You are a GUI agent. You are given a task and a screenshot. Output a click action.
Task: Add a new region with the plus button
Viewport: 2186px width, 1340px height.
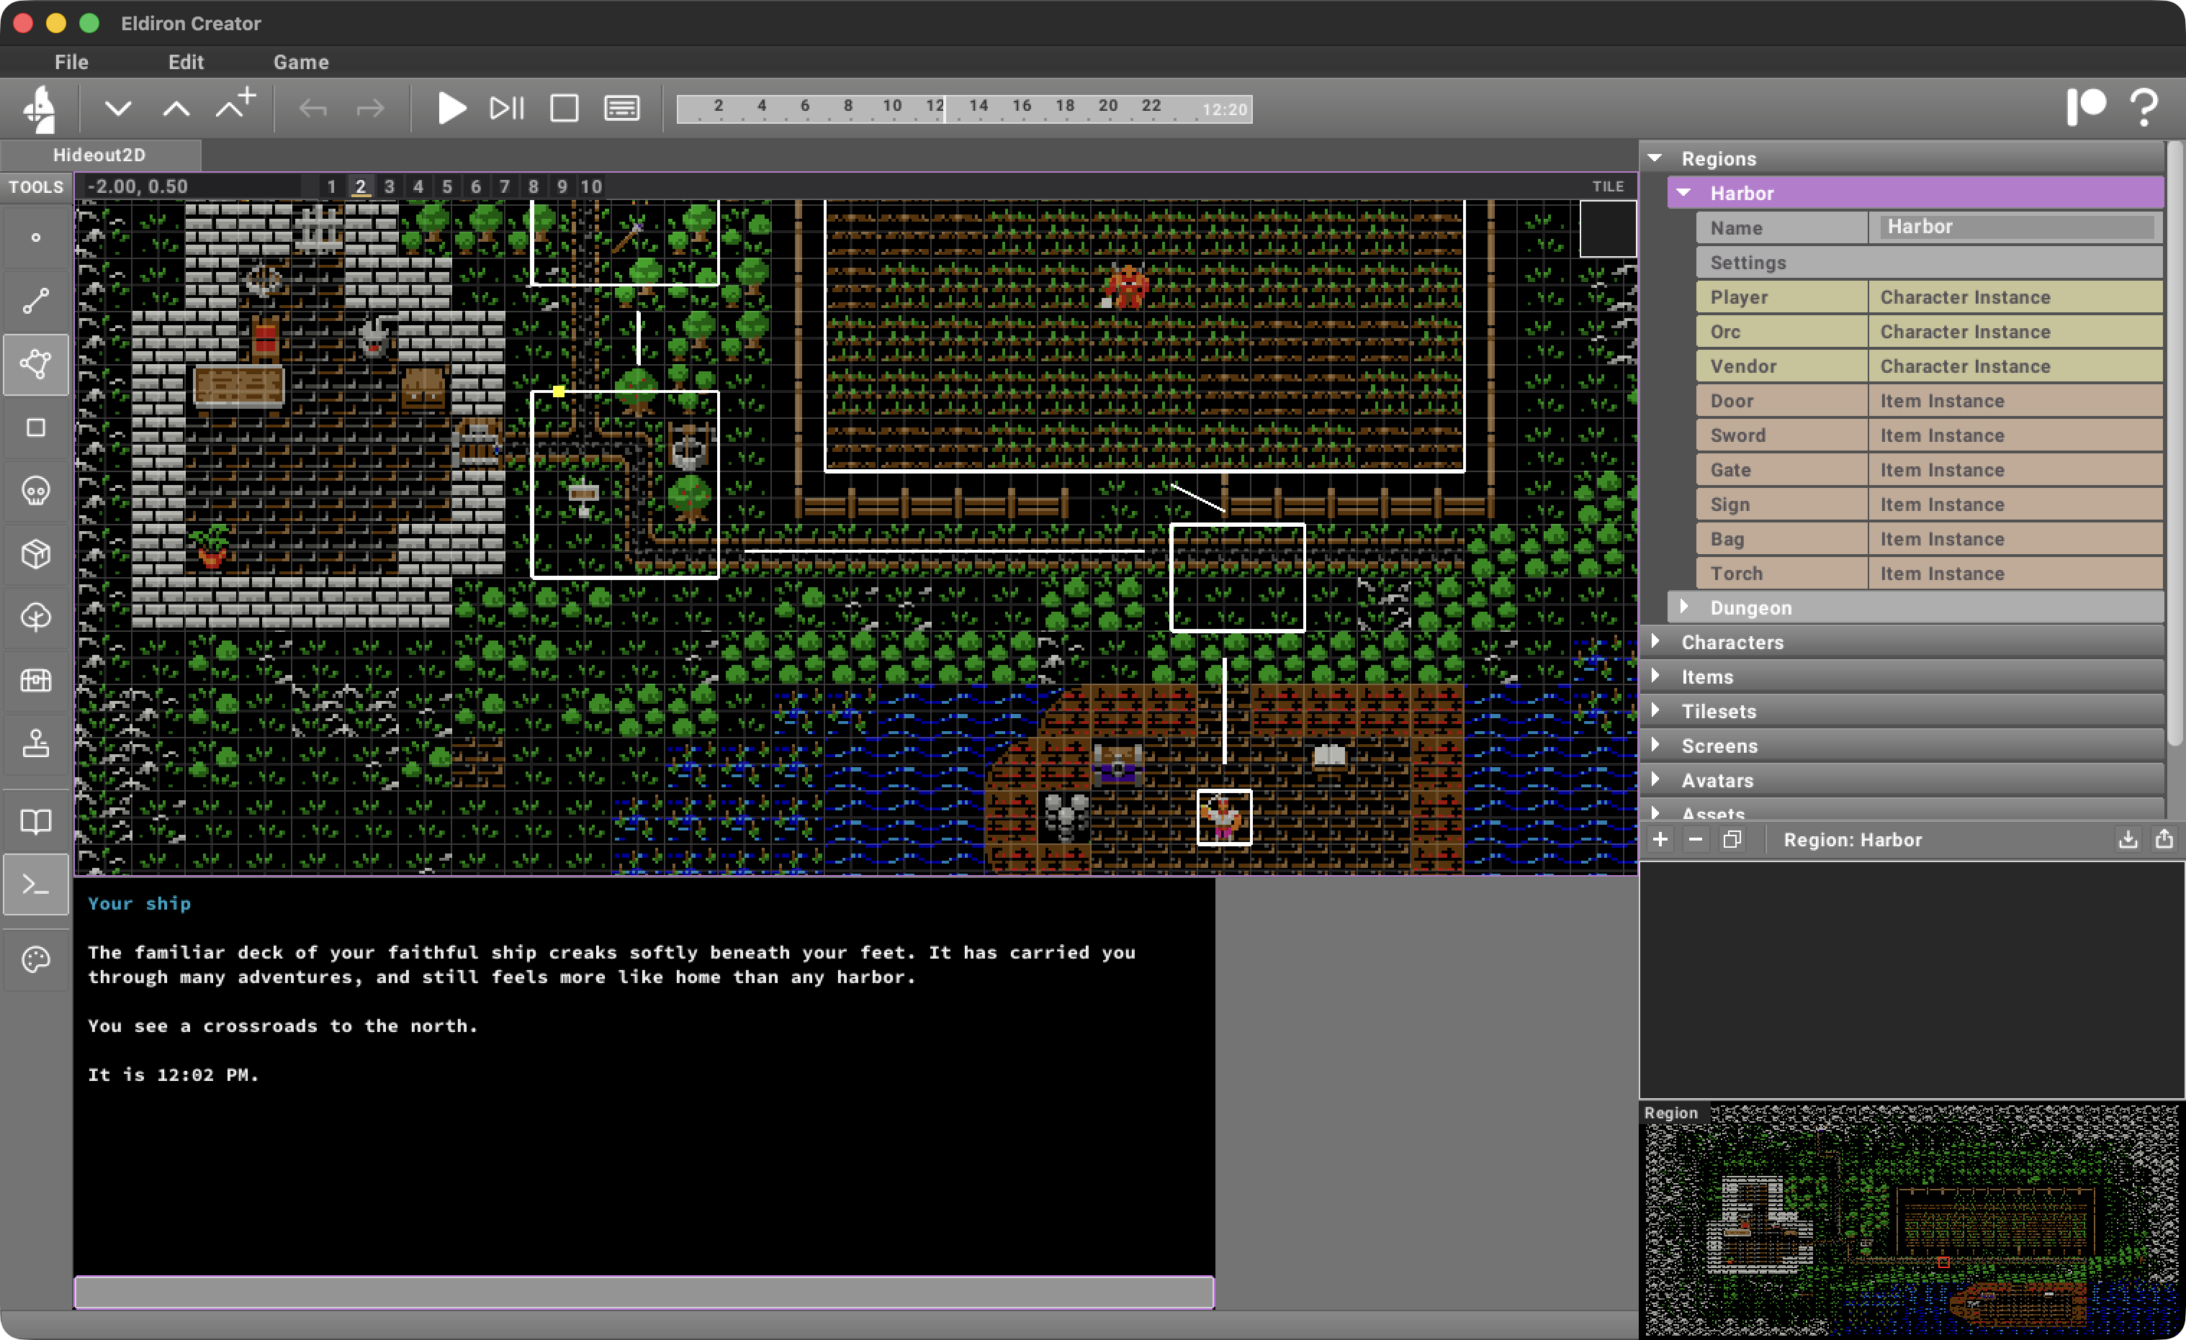click(x=1661, y=839)
